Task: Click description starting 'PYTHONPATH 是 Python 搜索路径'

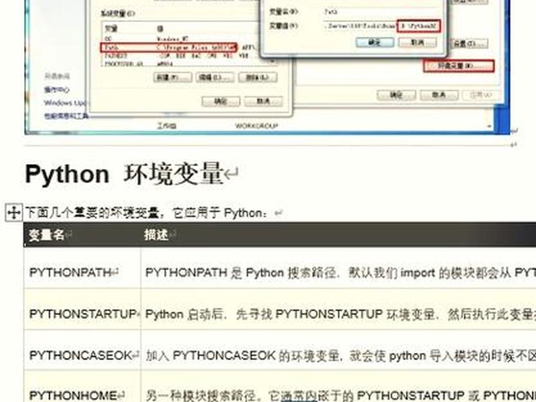Action: 340,273
